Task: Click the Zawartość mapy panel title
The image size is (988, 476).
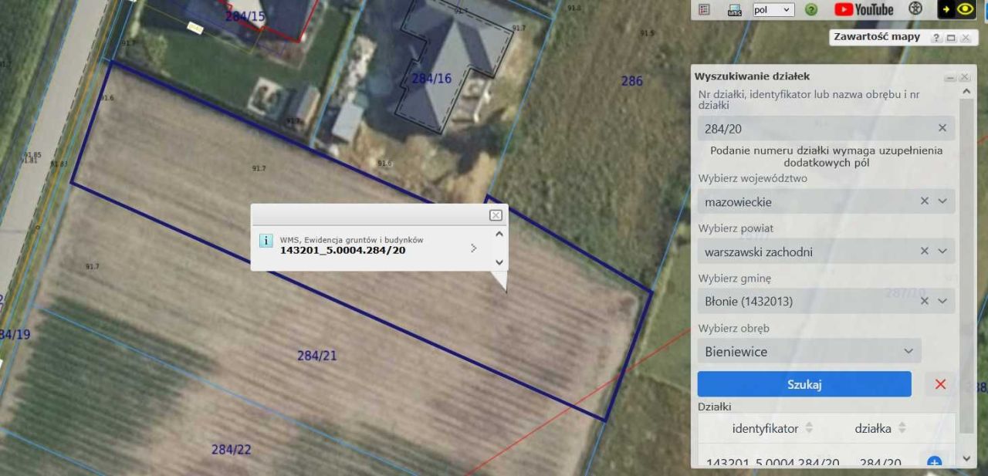Action: click(x=877, y=37)
